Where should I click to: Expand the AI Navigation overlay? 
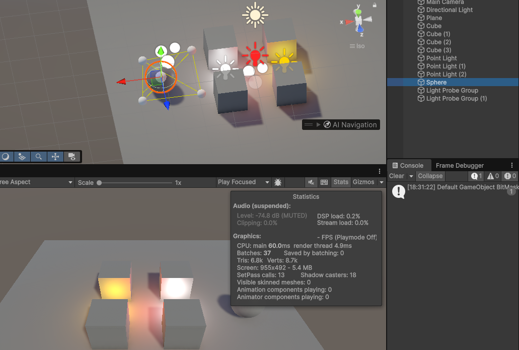318,125
